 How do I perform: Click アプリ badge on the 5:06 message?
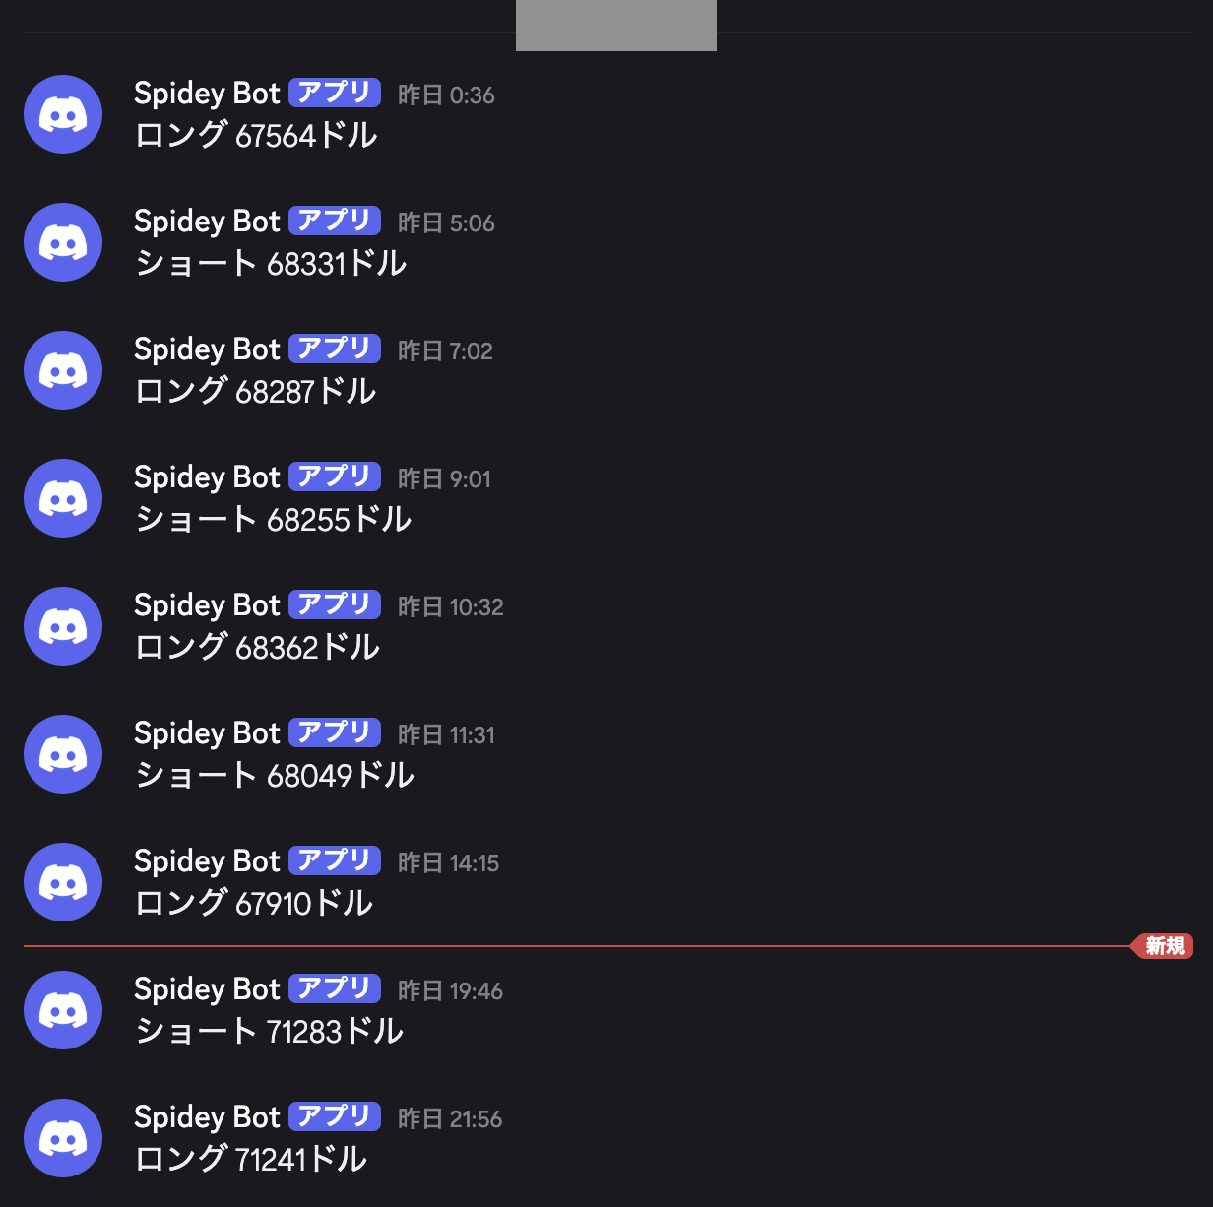point(335,221)
